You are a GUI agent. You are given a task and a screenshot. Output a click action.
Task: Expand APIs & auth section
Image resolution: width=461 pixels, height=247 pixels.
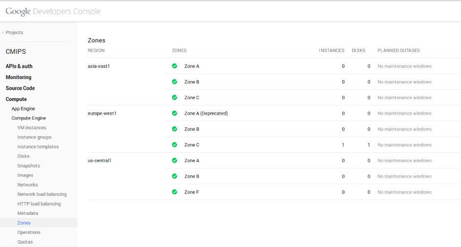click(x=19, y=66)
